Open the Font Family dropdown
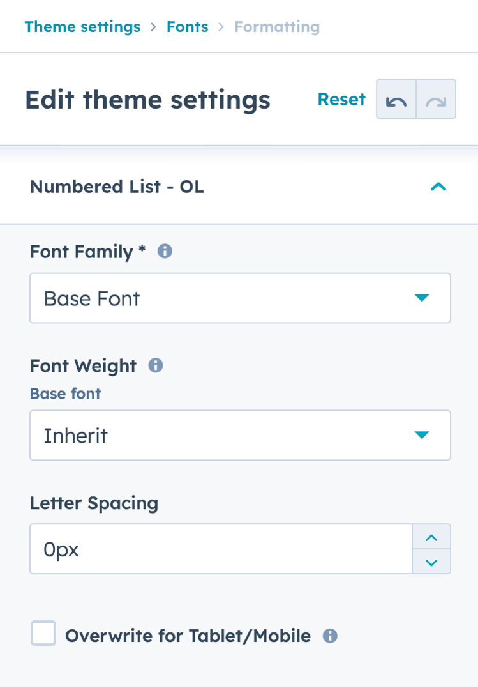The image size is (478, 688). point(240,298)
